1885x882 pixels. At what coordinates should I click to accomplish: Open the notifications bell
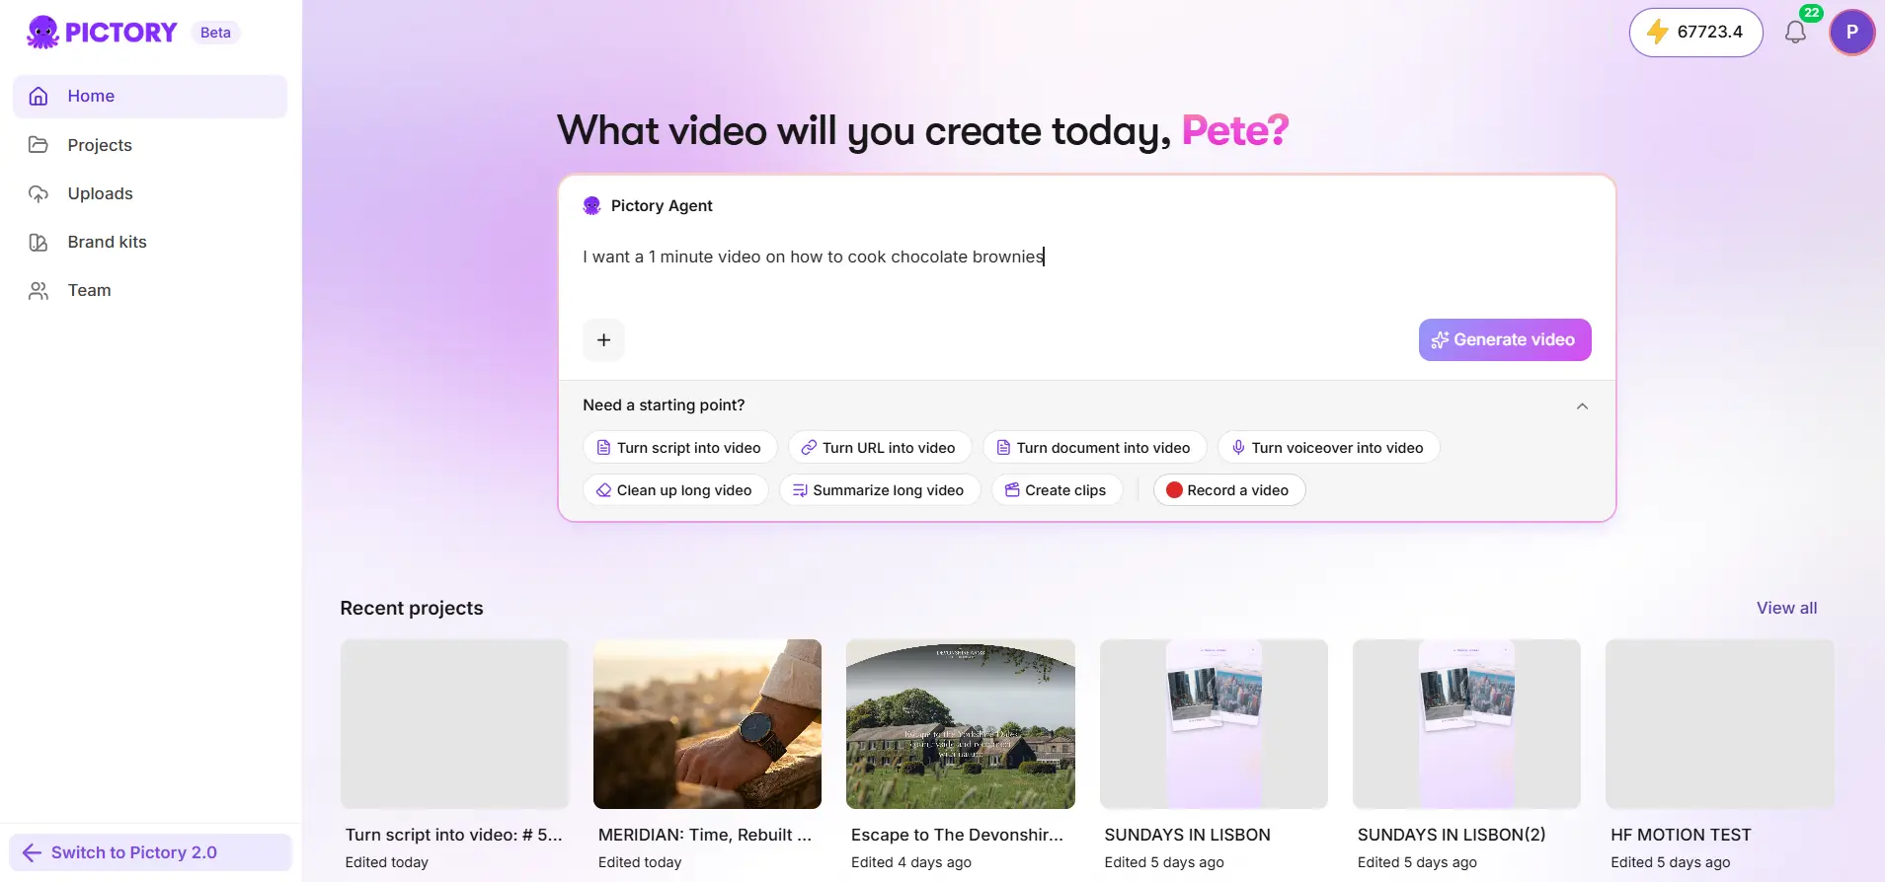tap(1795, 33)
